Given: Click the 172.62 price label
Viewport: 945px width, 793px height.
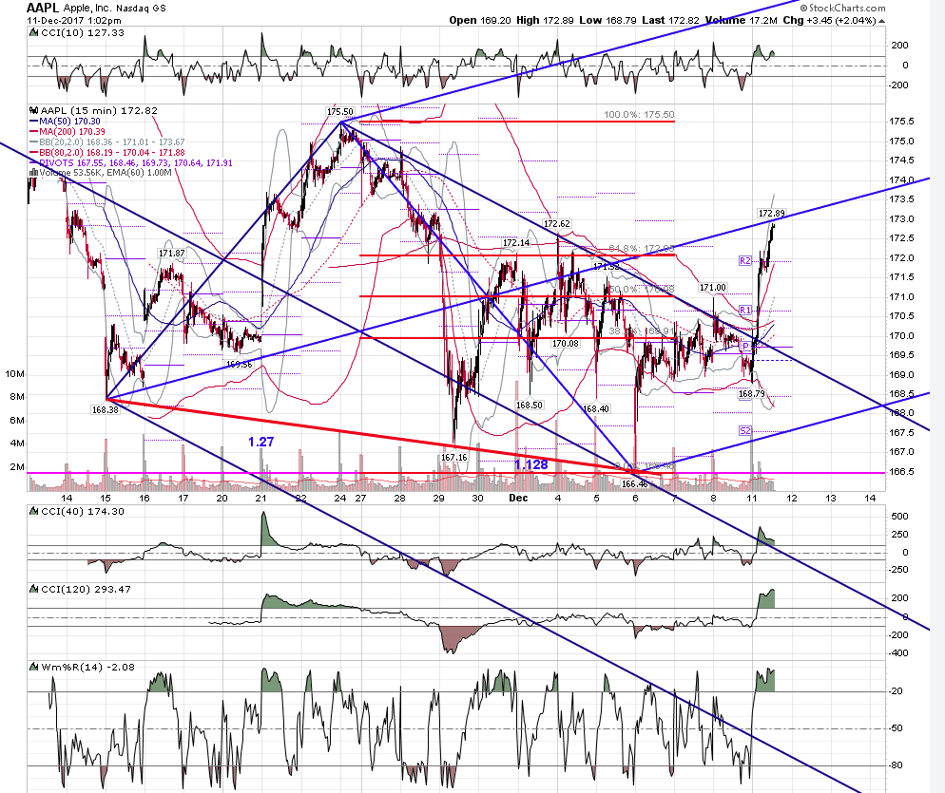Looking at the screenshot, I should tap(557, 224).
